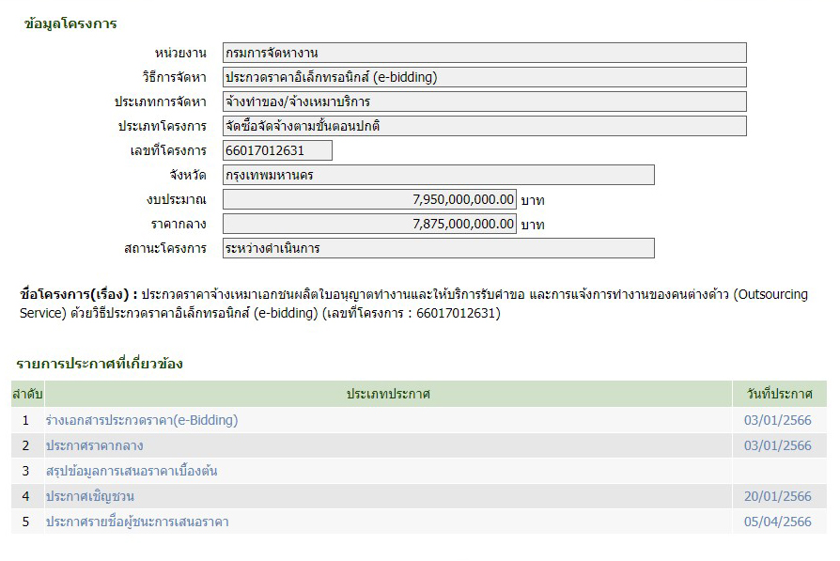This screenshot has width=840, height=561.
Task: Select the สถานะโครงการ field
Action: 438,248
